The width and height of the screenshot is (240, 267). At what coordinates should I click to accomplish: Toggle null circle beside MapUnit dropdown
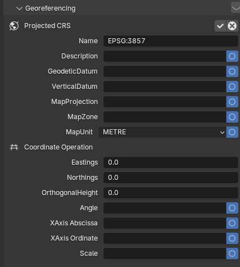click(x=232, y=132)
